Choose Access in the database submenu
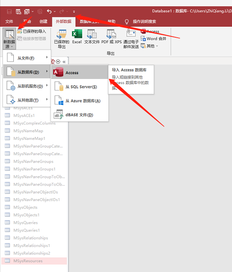Image resolution: width=232 pixels, height=272 pixels. pyautogui.click(x=80, y=72)
